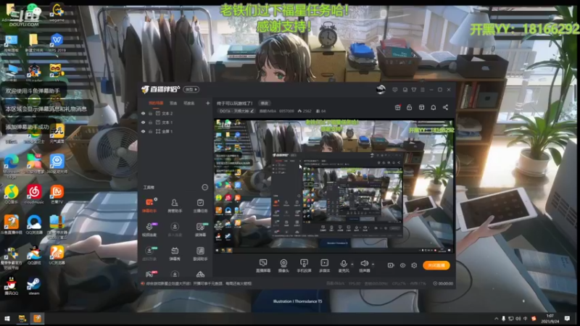Expand the speaker options arrow
The height and width of the screenshot is (326, 580).
click(373, 264)
